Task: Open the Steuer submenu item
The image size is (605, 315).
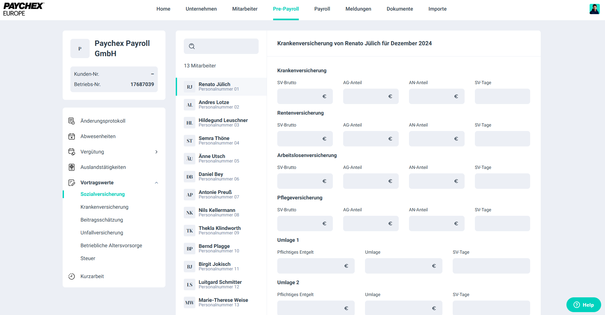Action: coord(88,258)
